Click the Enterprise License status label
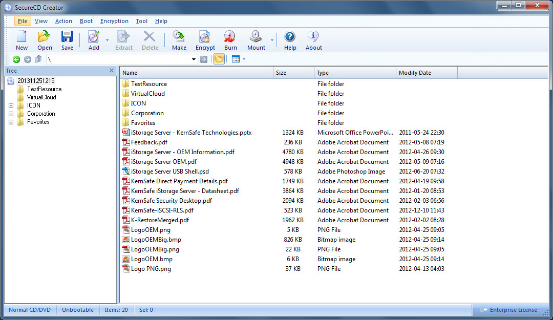 [x=513, y=310]
